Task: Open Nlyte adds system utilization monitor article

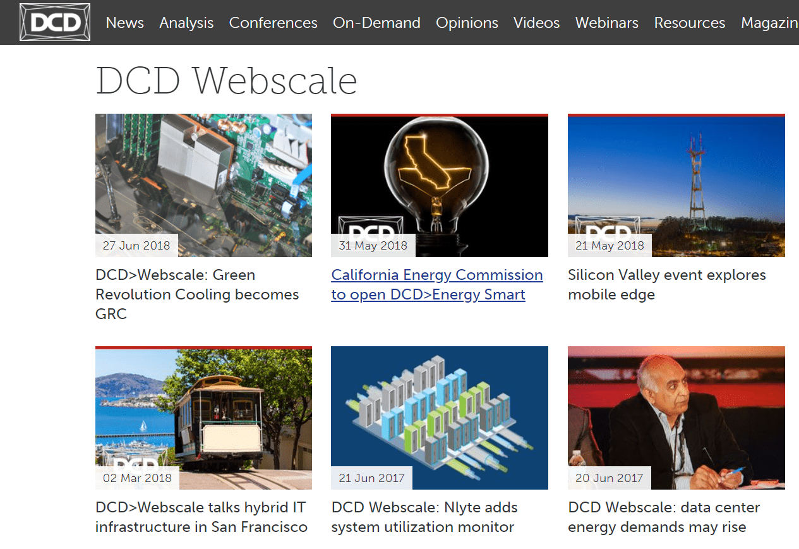Action: click(424, 517)
